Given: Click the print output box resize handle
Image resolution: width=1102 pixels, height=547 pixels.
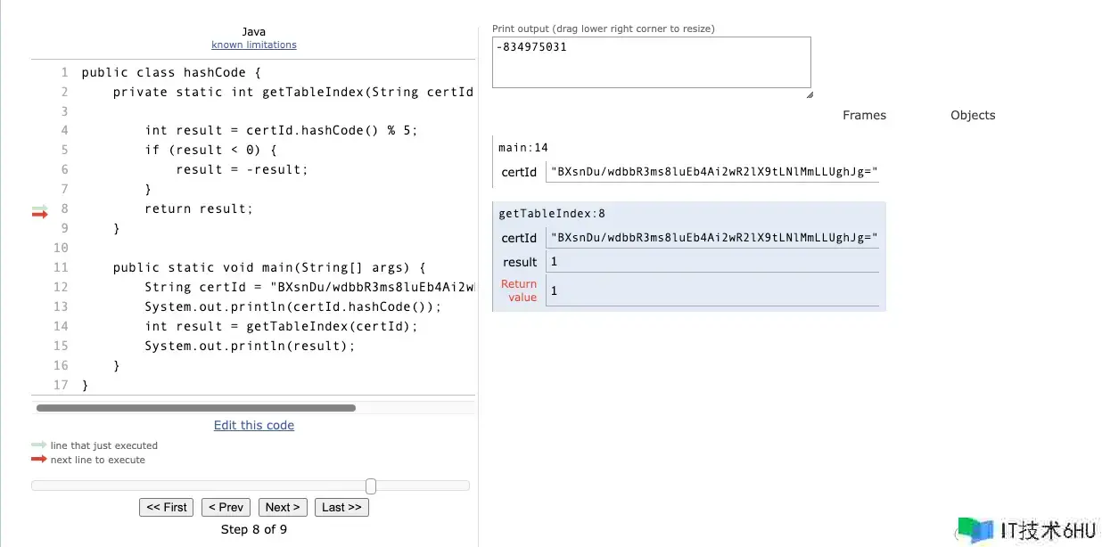Looking at the screenshot, I should pyautogui.click(x=809, y=94).
